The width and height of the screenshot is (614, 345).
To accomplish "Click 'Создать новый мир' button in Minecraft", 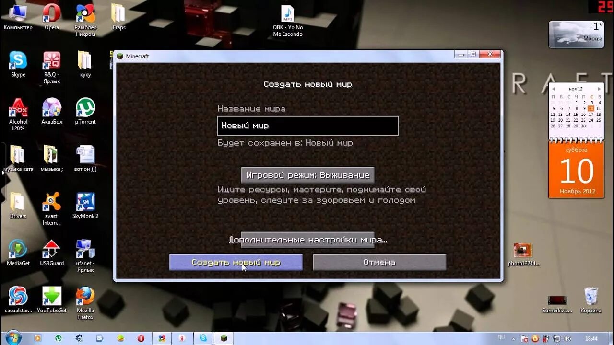I will point(236,262).
